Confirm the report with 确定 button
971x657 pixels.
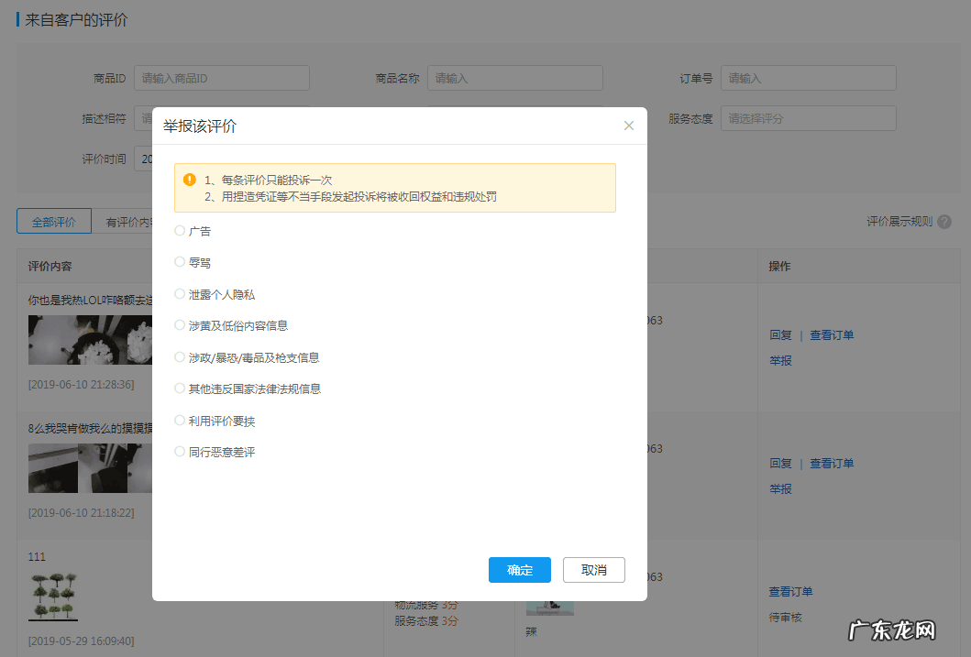[x=520, y=569]
